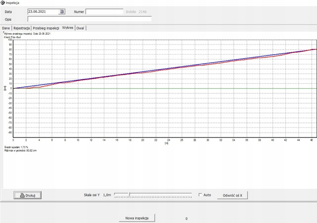This screenshot has height=223, width=317.
Task: Click the Średni spadek 1,73% text
Action: pyautogui.click(x=16, y=147)
